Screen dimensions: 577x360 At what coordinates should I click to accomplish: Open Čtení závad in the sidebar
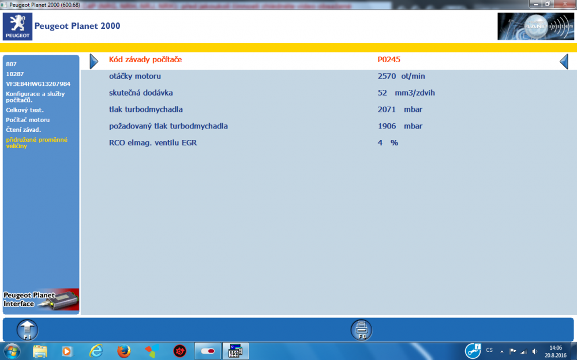pos(24,130)
